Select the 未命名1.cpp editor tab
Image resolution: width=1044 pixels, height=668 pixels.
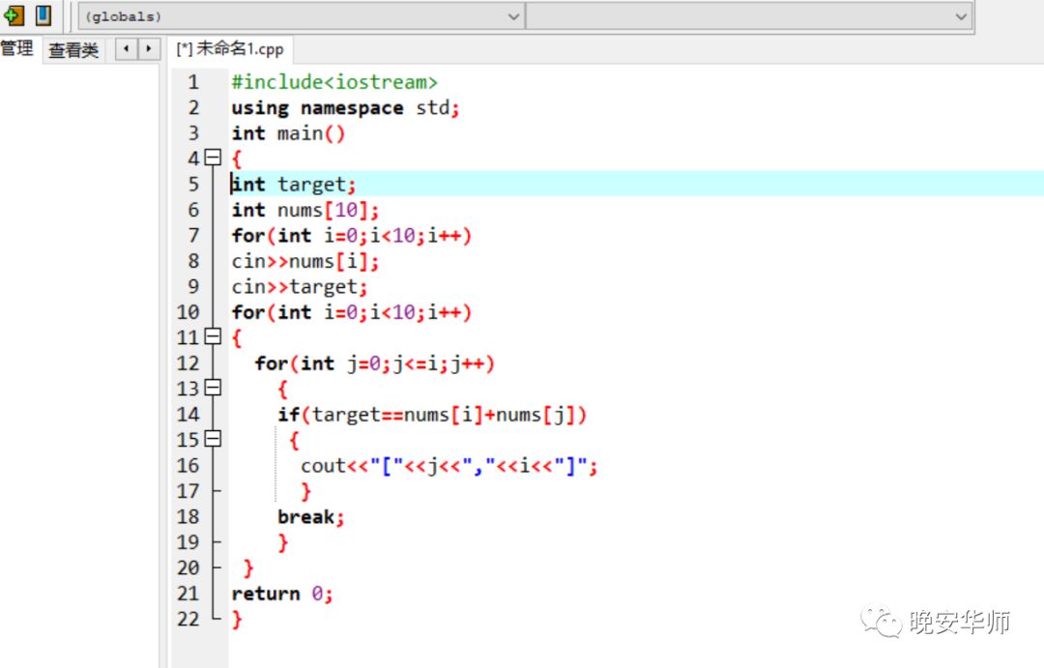[x=230, y=48]
